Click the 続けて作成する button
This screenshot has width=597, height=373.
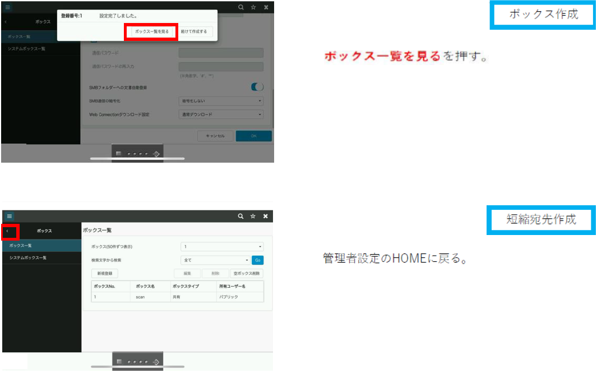(x=194, y=31)
